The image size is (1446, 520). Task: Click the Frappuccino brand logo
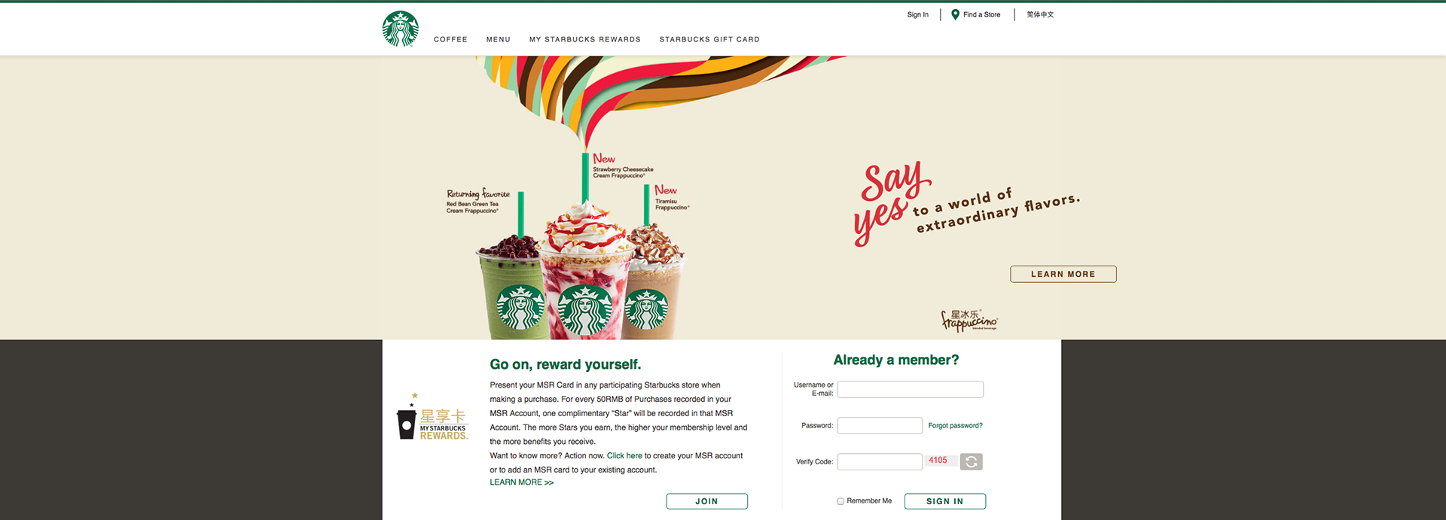tap(969, 321)
